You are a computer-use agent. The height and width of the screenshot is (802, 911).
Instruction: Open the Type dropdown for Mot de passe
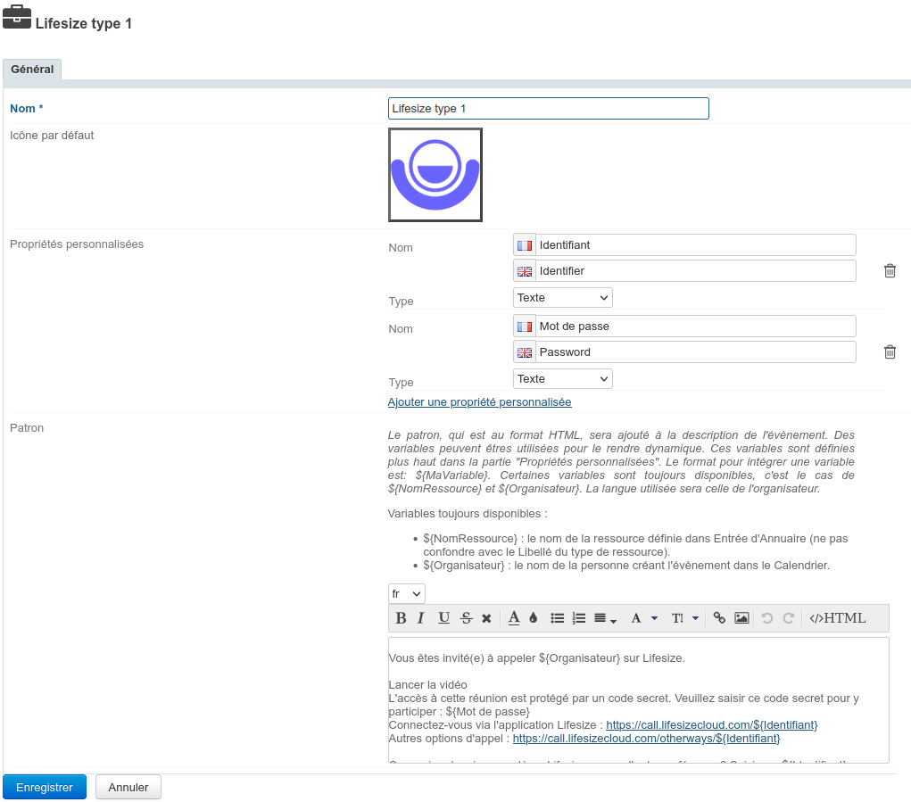[563, 379]
